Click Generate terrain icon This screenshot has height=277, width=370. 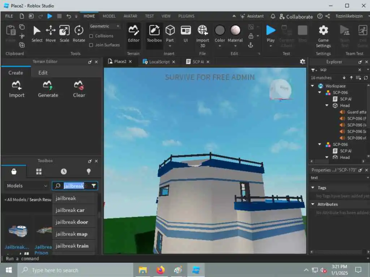48,89
